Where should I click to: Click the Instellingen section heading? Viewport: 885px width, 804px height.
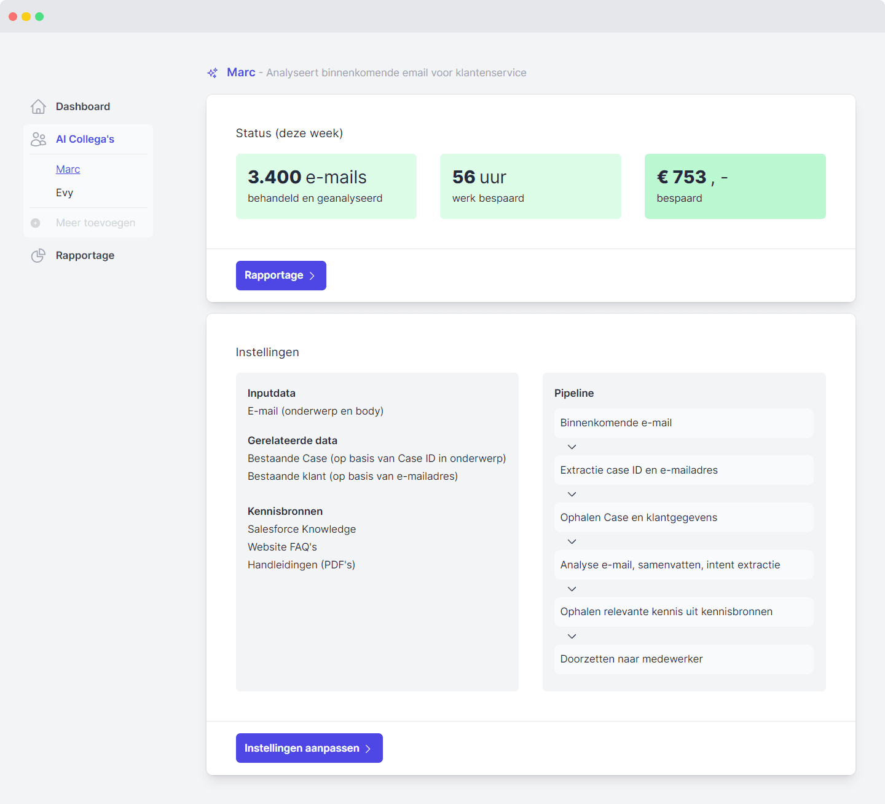pyautogui.click(x=267, y=352)
